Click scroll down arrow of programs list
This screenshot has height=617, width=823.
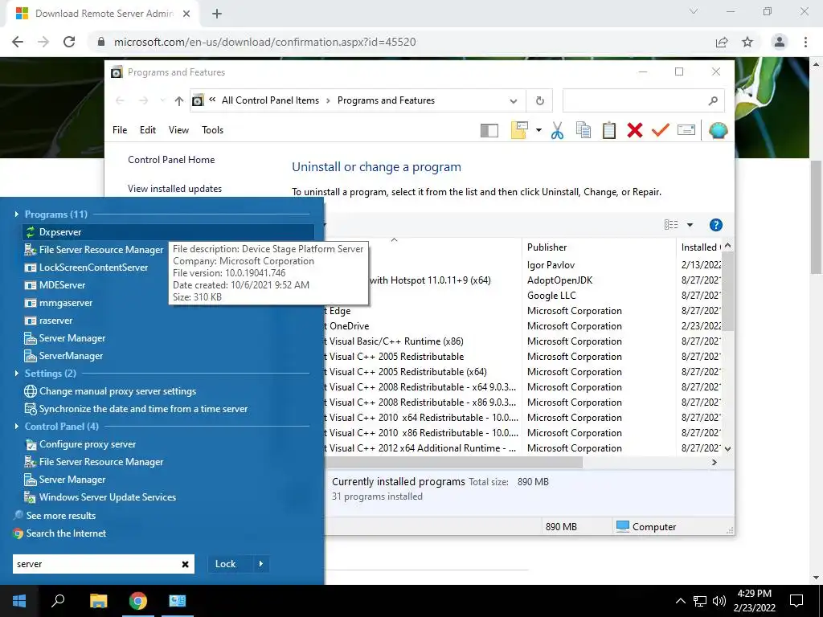[727, 448]
